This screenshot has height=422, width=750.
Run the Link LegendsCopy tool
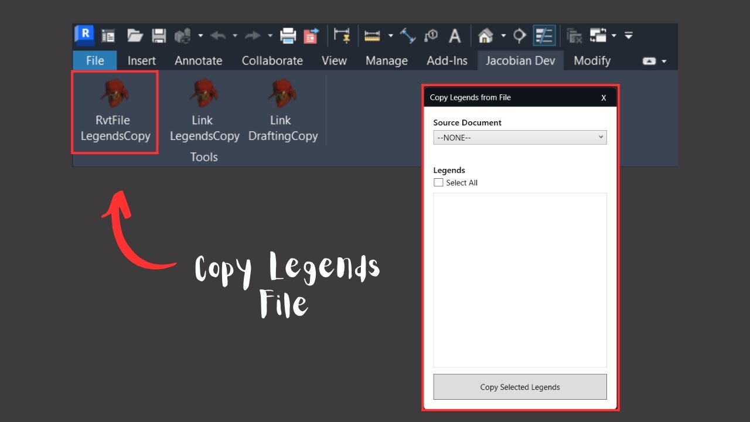(x=204, y=112)
